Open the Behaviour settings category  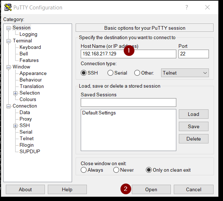click(x=30, y=80)
